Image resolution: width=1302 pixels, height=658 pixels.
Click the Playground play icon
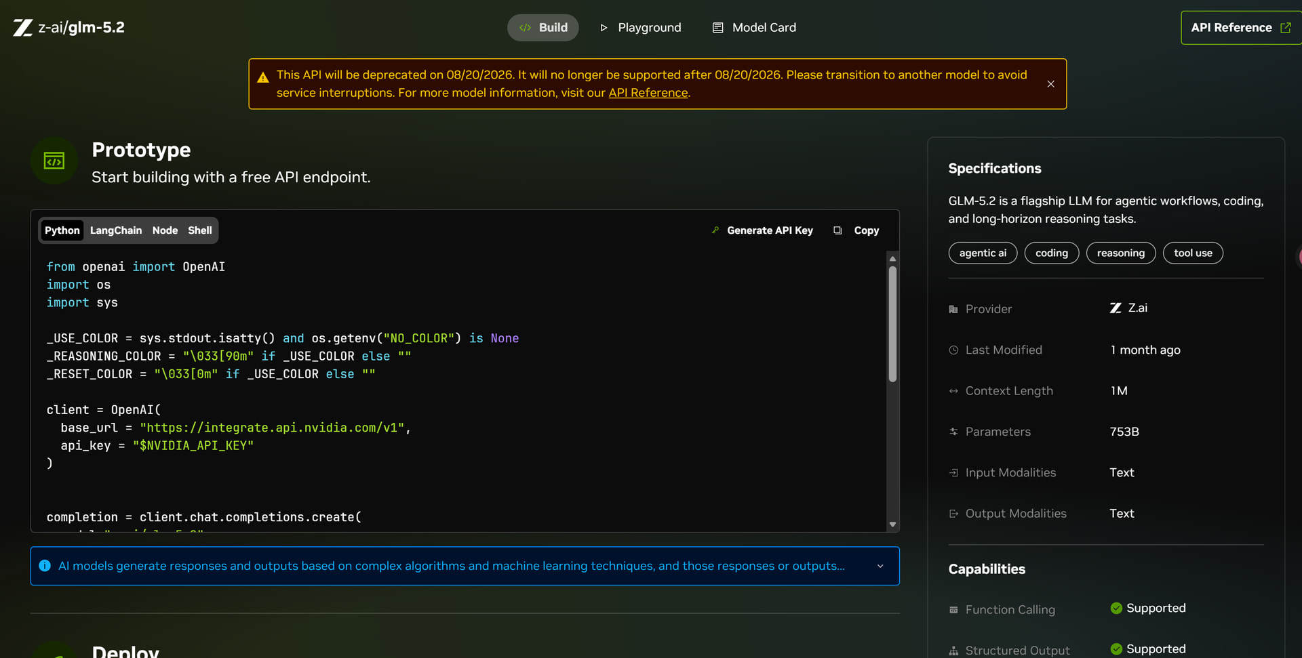tap(604, 28)
